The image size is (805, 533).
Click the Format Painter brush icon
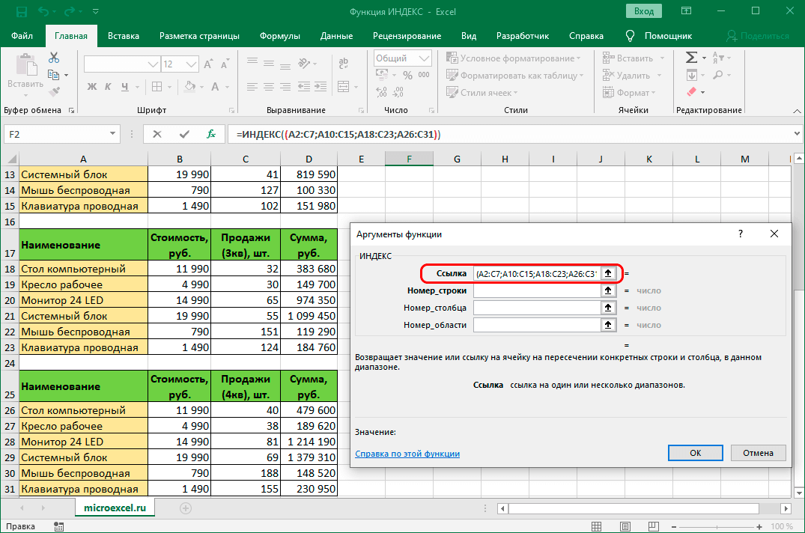tap(54, 92)
